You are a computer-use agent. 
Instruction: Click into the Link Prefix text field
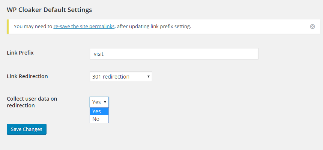(x=174, y=54)
